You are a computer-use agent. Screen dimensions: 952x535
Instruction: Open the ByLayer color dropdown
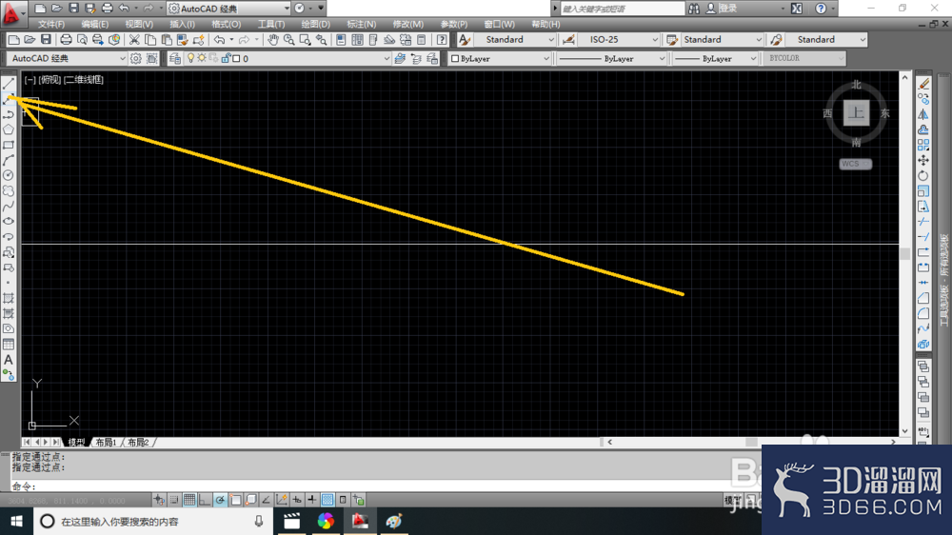click(500, 58)
